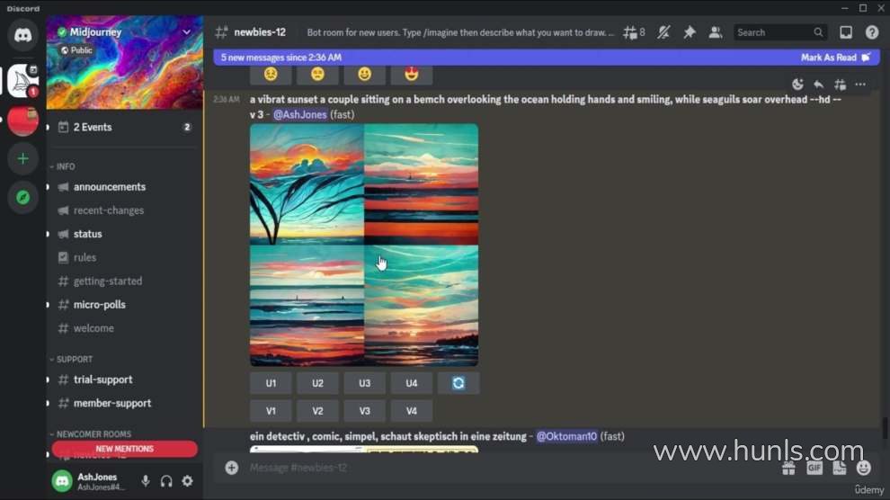Toggle headphones deafen in user panel
Viewport: 890px width, 500px height.
tap(166, 481)
